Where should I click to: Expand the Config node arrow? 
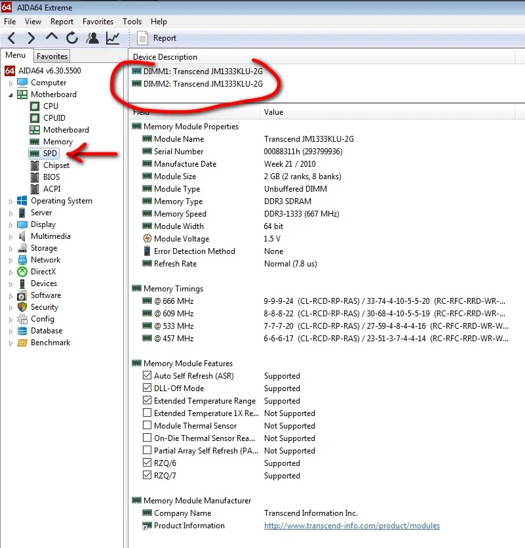pos(10,320)
